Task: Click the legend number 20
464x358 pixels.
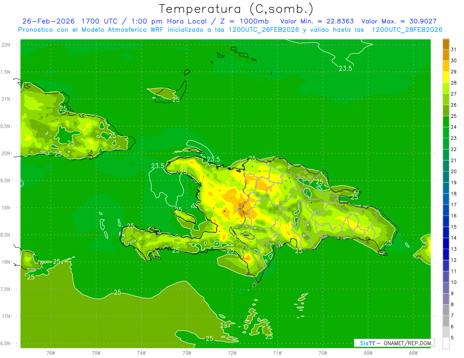Action: (454, 171)
